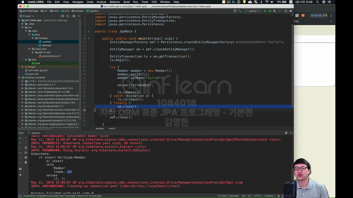Expand the target folder
Viewport: 353px width, 198px height.
coord(23,67)
